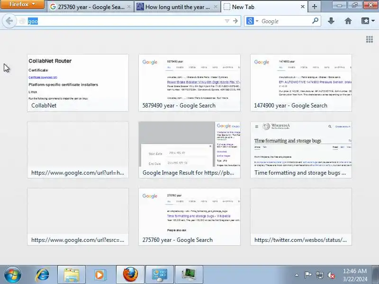Click the network status tray icon

(x=319, y=275)
